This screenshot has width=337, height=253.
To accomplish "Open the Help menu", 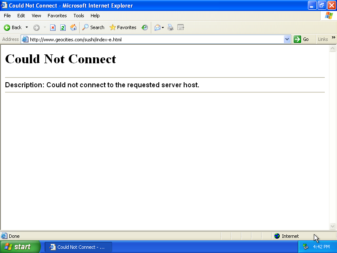I will coord(95,16).
